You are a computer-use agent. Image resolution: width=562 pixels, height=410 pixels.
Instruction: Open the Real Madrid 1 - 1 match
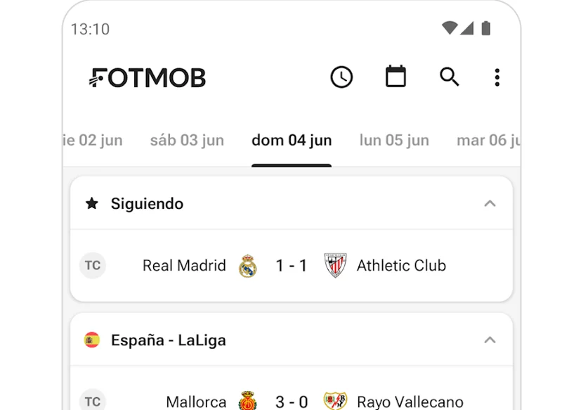coord(292,266)
